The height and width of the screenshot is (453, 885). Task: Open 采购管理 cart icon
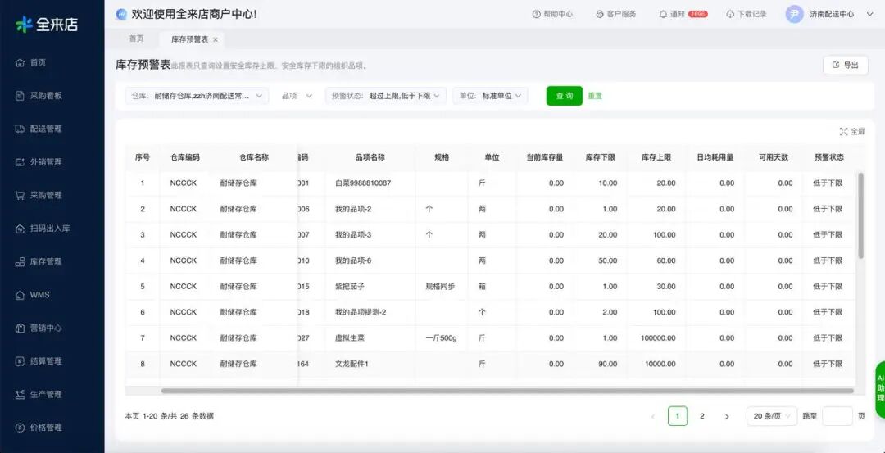coord(20,195)
